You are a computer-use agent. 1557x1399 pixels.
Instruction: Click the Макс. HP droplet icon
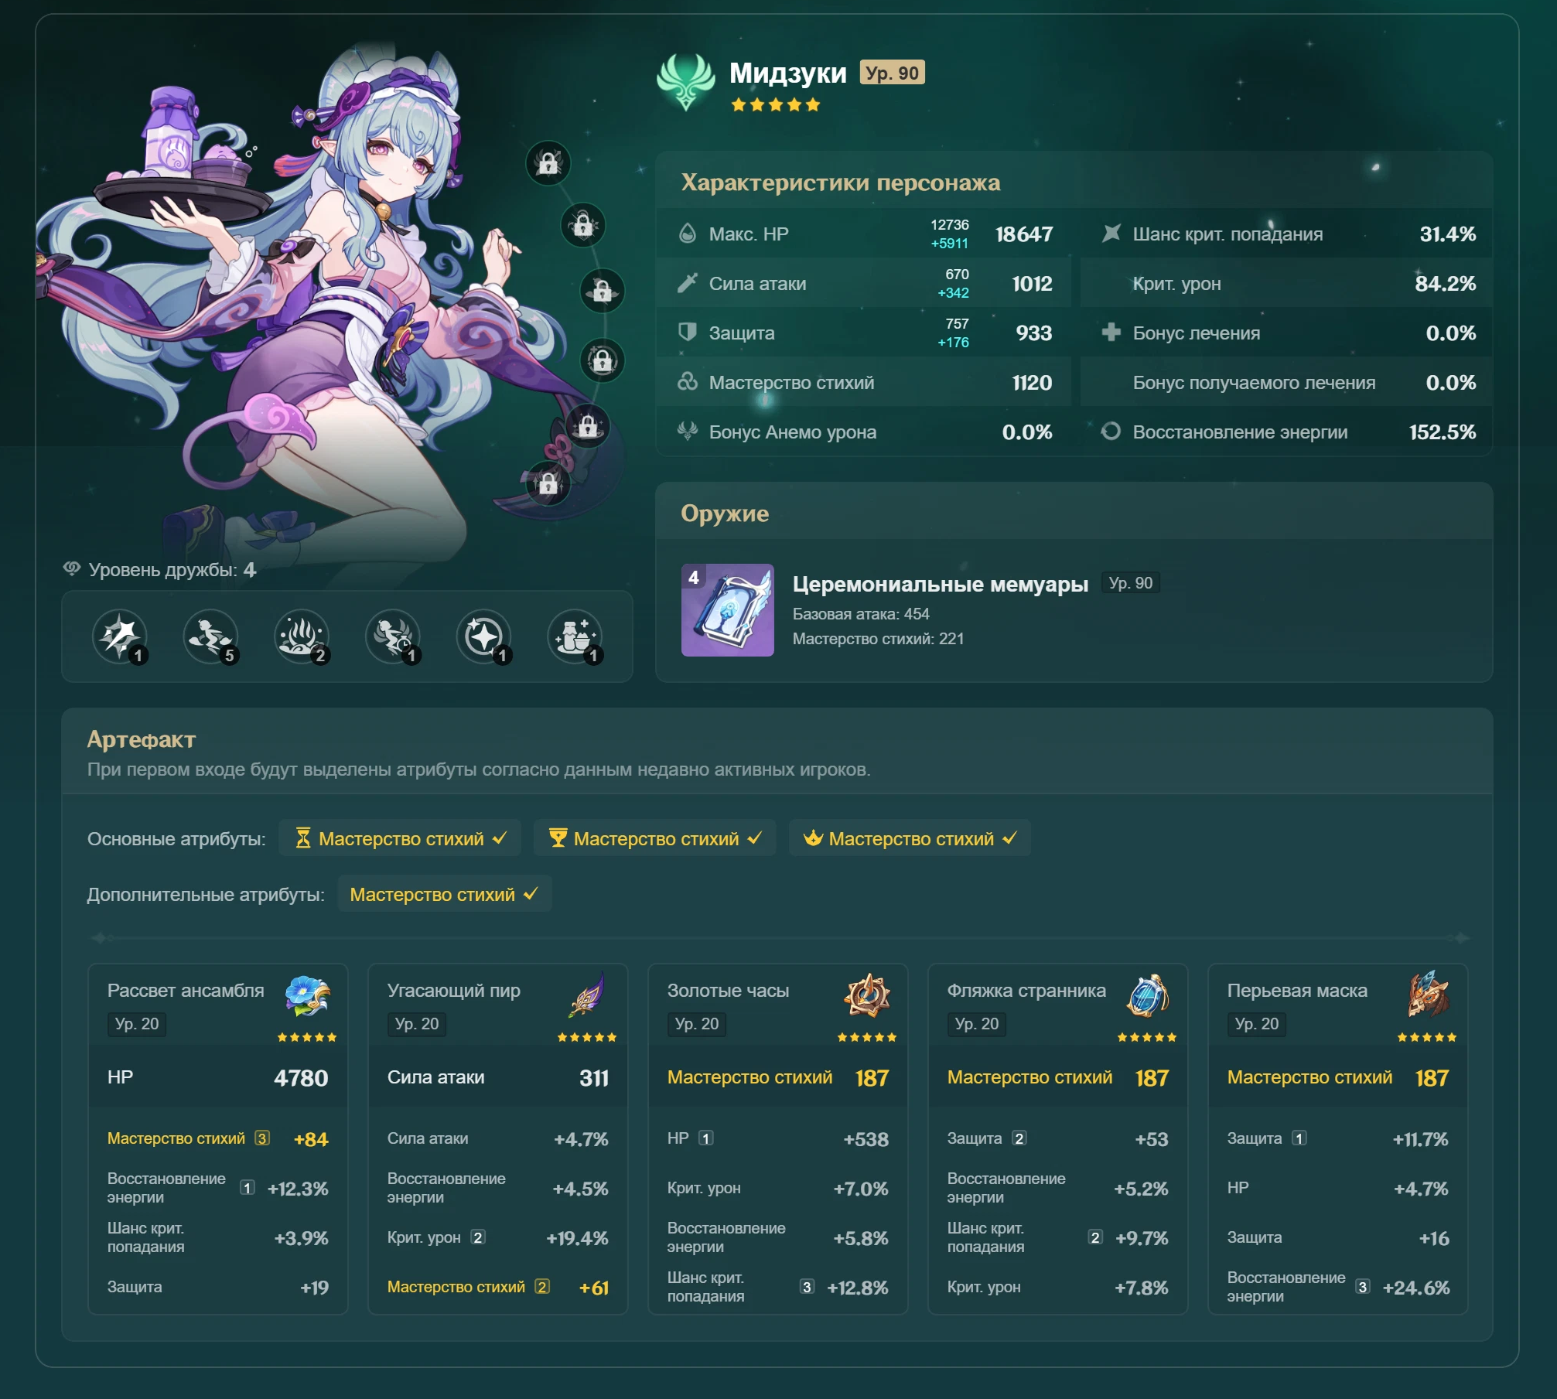687,234
